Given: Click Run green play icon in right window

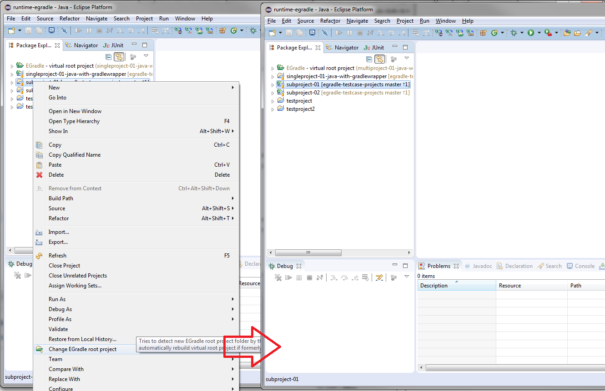Looking at the screenshot, I should [531, 33].
